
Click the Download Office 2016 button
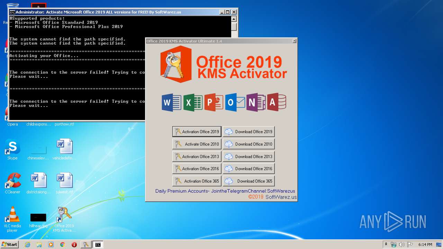tap(248, 168)
